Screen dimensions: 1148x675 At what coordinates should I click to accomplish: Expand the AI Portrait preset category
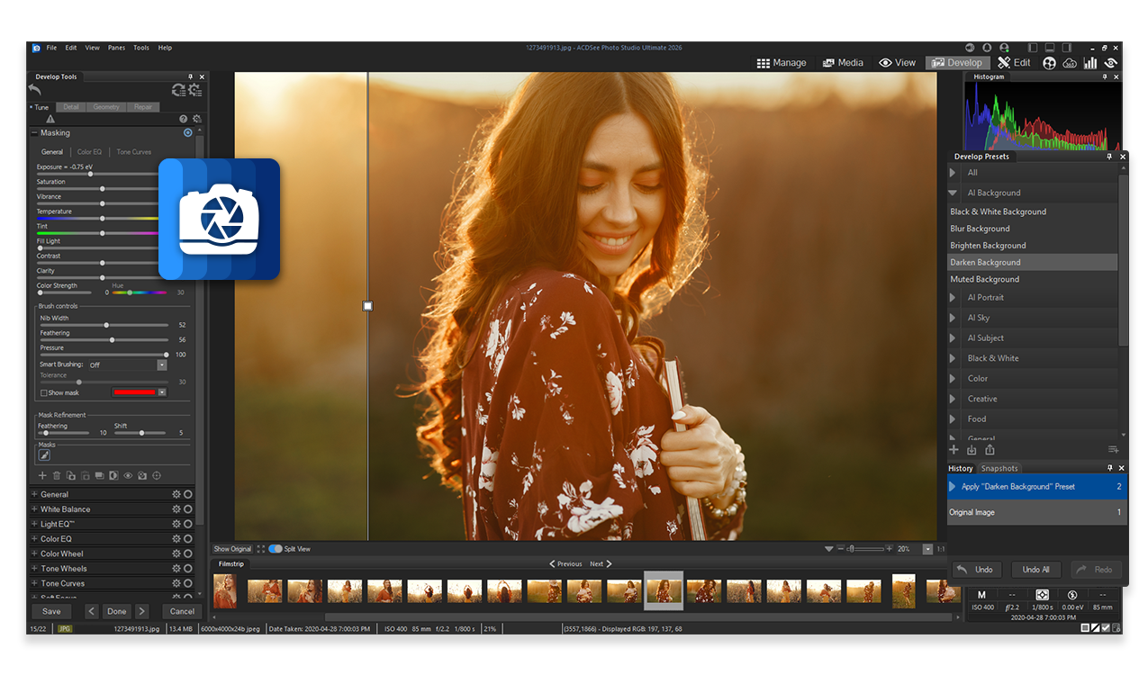954,297
